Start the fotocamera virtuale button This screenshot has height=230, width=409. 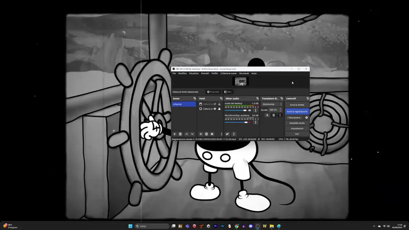click(294, 118)
